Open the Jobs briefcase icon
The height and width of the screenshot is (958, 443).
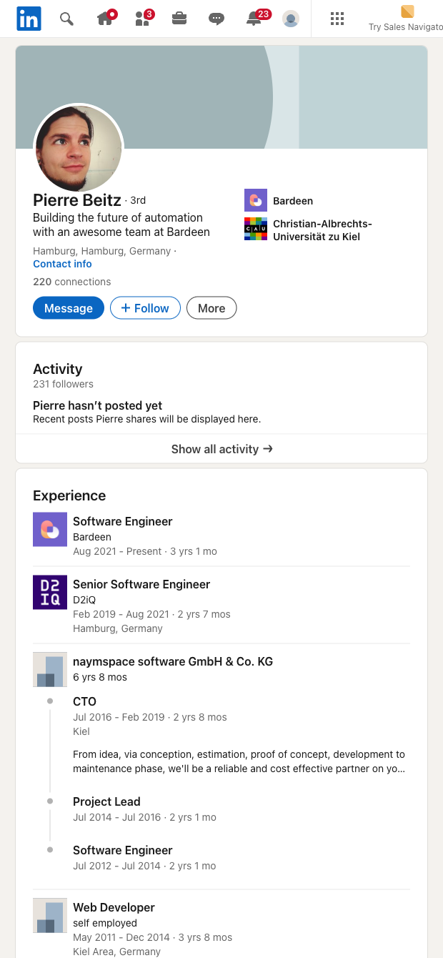coord(179,18)
